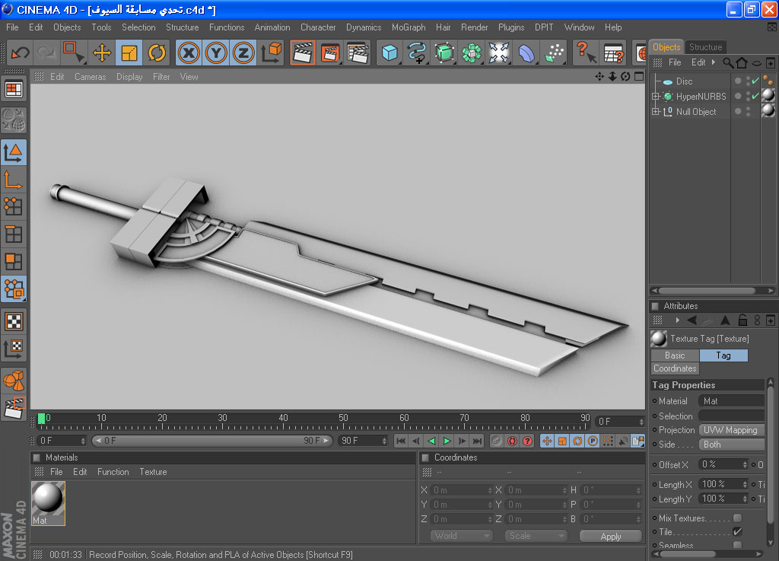Toggle the Mix Textures checkbox
Viewport: 779px width, 561px height.
pos(738,518)
